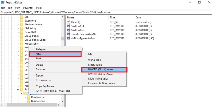Select DWORD (32-bit) Value
The image size is (212, 107).
click(x=104, y=69)
